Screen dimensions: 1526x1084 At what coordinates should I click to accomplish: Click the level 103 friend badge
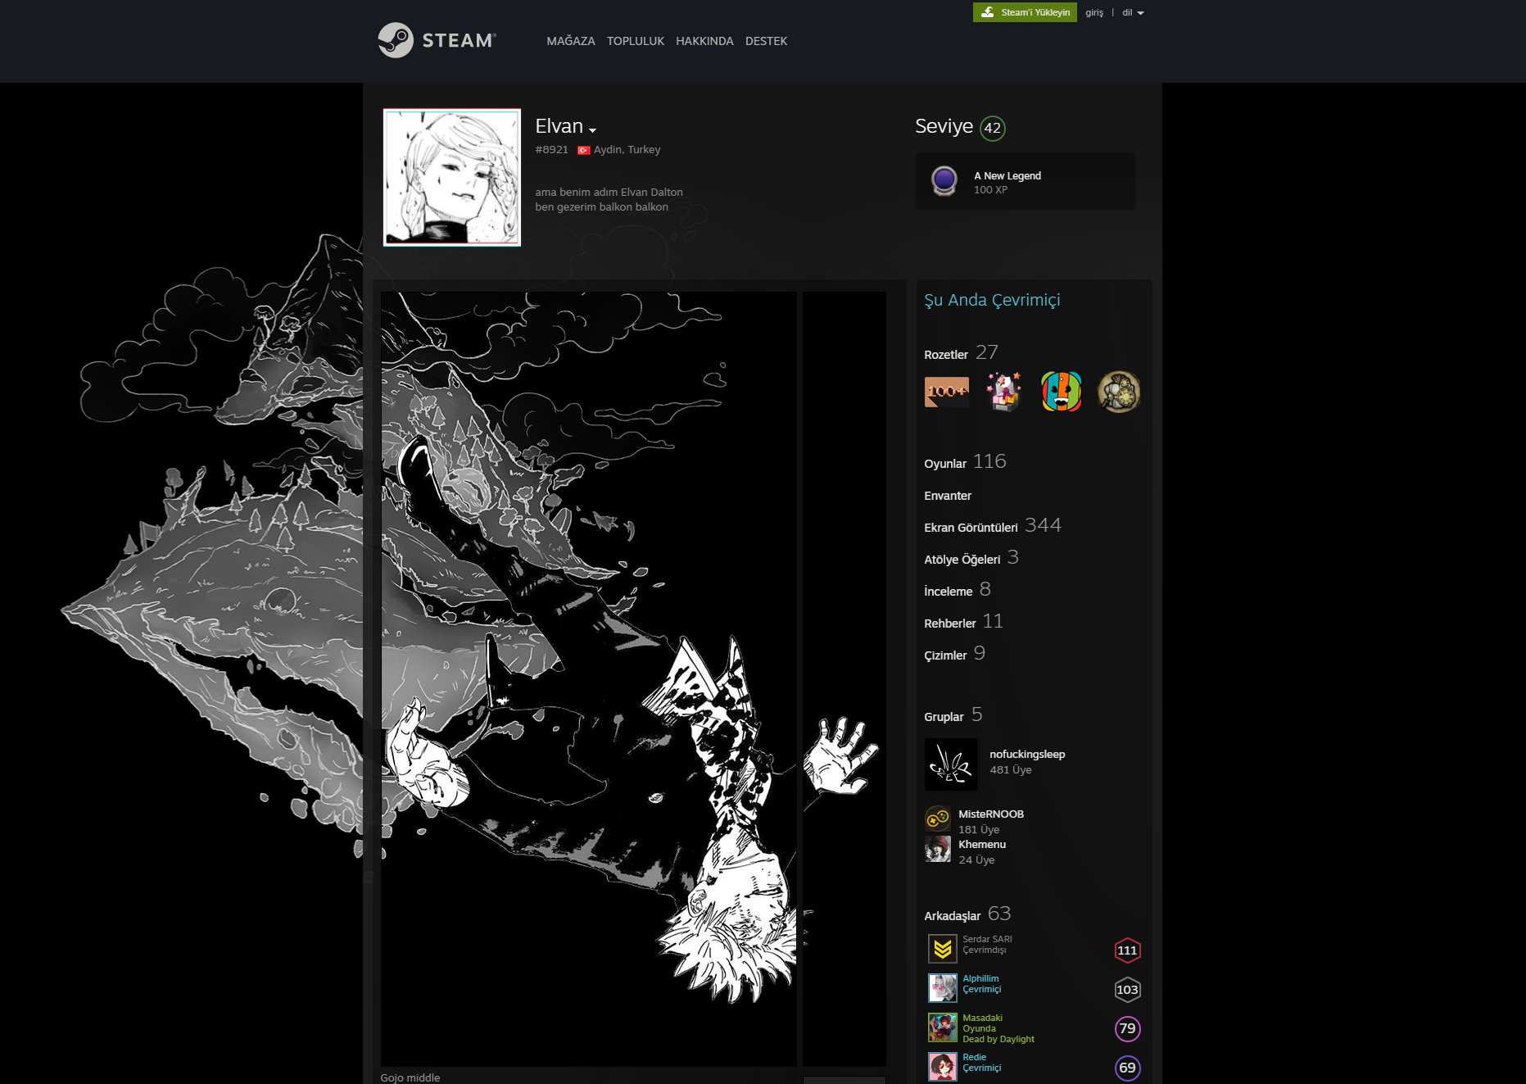point(1128,990)
